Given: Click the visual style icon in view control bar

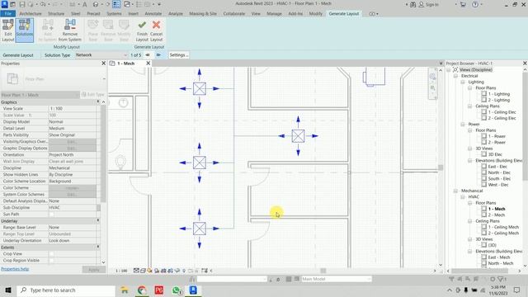Looking at the screenshot, I should [143, 271].
